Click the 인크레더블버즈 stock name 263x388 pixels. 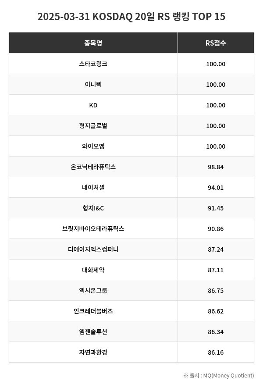pyautogui.click(x=93, y=311)
